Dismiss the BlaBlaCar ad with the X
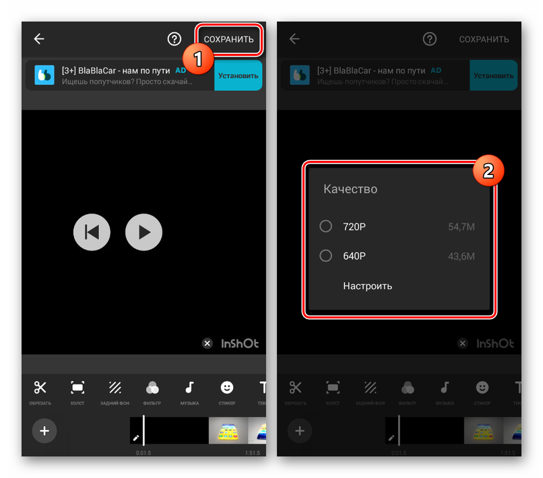 point(207,343)
